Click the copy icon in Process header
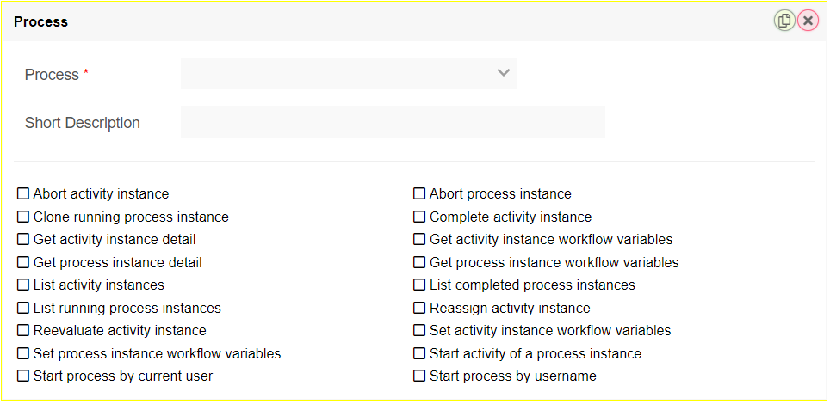The image size is (830, 404). (784, 21)
